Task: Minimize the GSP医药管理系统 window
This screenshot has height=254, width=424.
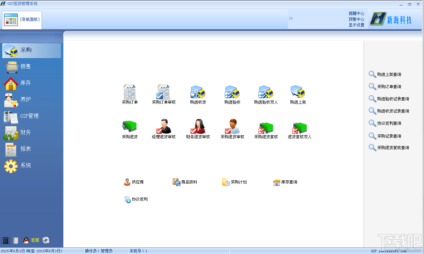Action: coord(401,4)
